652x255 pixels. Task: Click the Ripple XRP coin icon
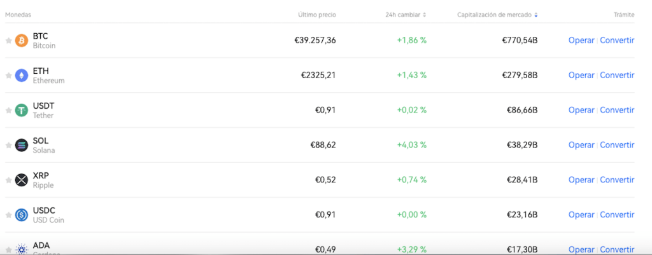pos(22,180)
